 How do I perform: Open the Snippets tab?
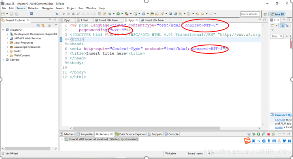[x=155, y=134]
